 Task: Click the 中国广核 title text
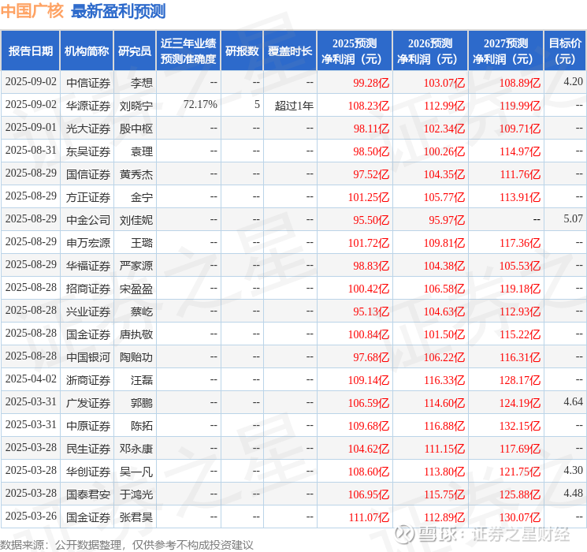(32, 11)
